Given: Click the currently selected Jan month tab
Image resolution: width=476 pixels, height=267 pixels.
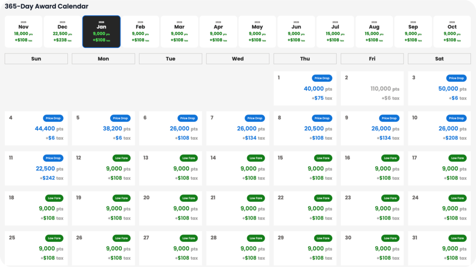Looking at the screenshot, I should [x=101, y=32].
